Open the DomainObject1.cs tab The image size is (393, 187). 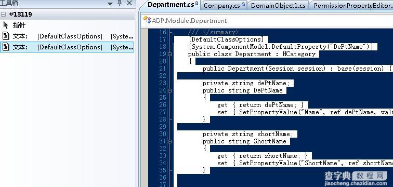point(278,6)
